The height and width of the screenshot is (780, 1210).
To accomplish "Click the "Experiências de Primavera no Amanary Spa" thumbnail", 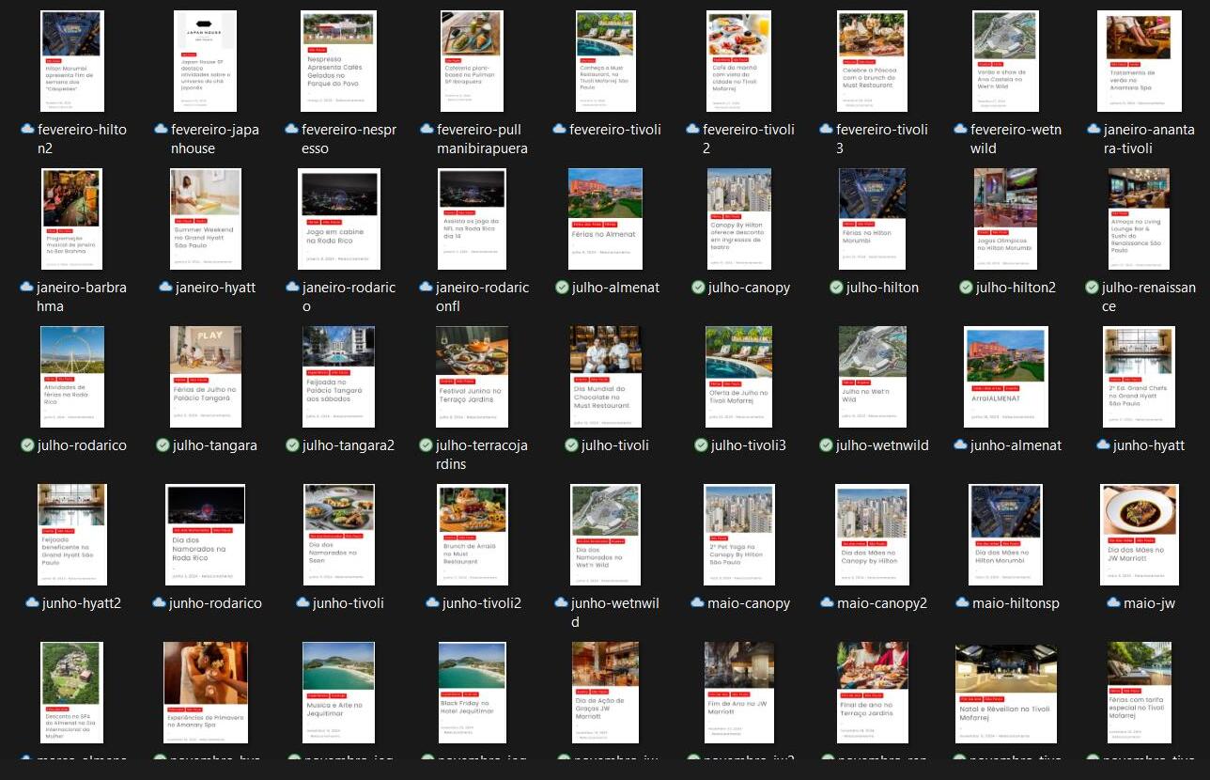I will pos(206,693).
